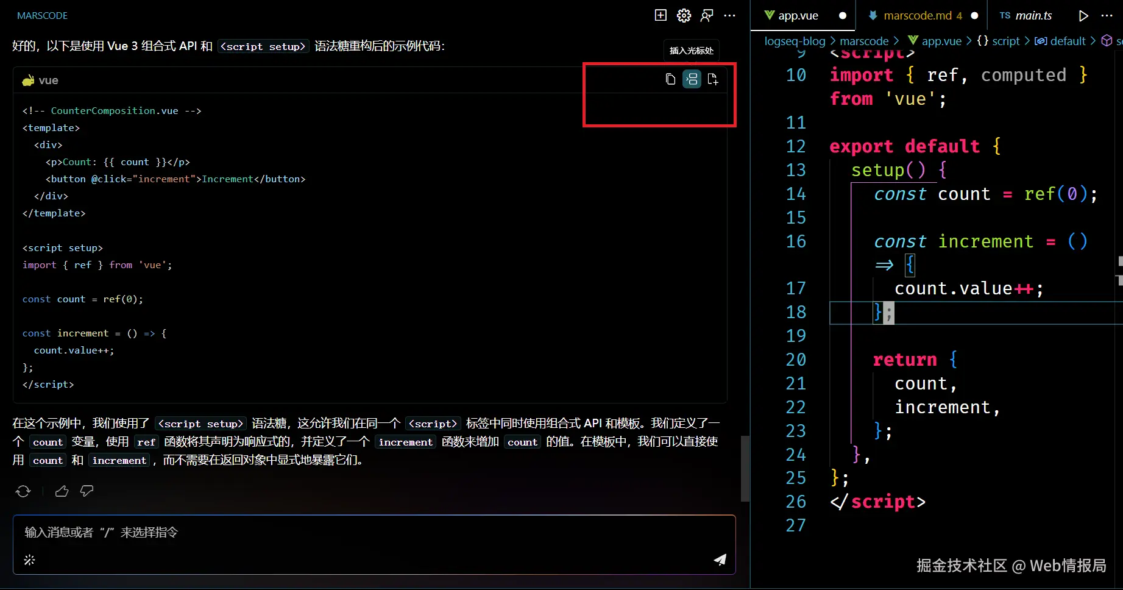Focus the chat message input field
This screenshot has width=1123, height=590.
(374, 544)
